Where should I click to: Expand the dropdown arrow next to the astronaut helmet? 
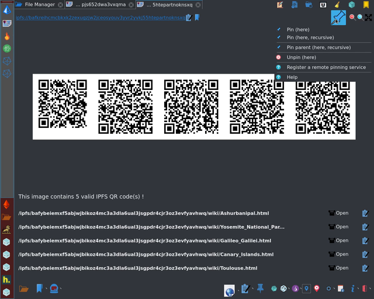click(x=61, y=288)
